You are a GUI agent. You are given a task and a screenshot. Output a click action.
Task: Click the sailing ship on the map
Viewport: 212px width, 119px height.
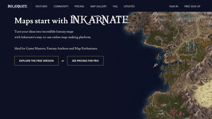pos(155,65)
